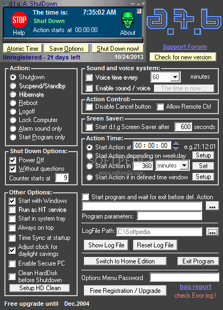Viewport: 223px width, 310px height.
Task: Enable Allow Remote Ctrl
Action: point(160,107)
